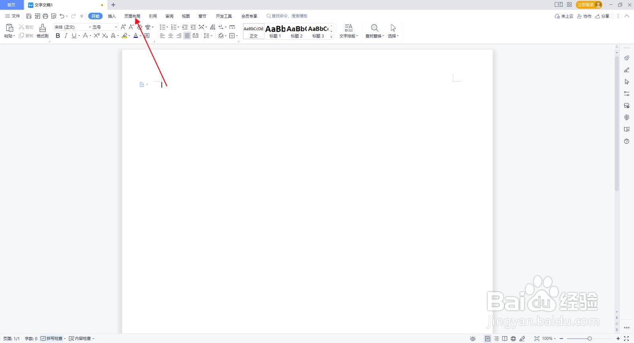Expand the borders dropdown arrow
The image size is (634, 343).
tap(237, 36)
